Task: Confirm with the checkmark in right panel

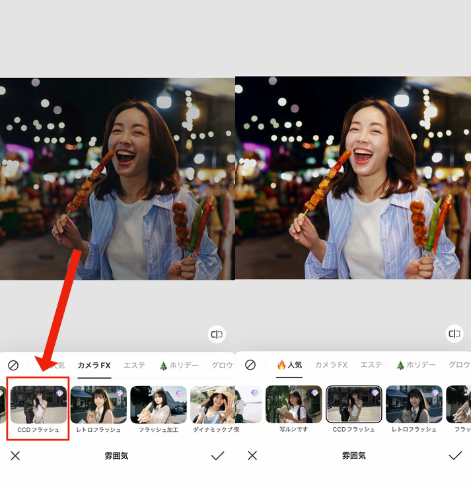Action: [x=454, y=456]
